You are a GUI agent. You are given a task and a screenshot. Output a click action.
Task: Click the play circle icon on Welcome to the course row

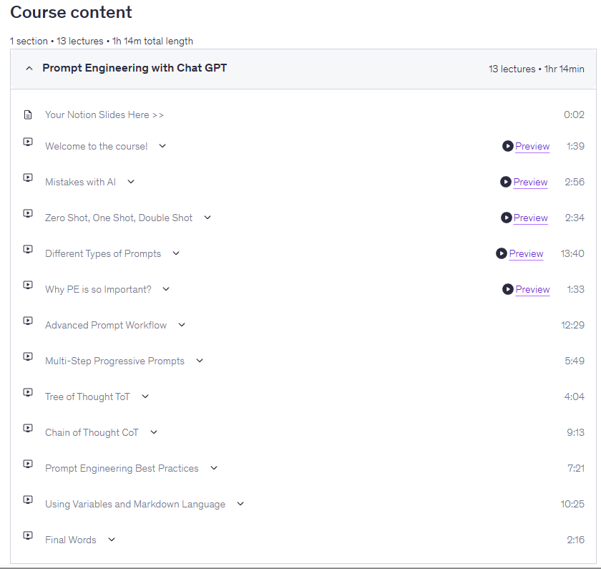[x=508, y=146]
